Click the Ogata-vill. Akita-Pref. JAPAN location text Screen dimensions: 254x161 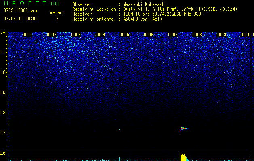pyautogui.click(x=180, y=9)
